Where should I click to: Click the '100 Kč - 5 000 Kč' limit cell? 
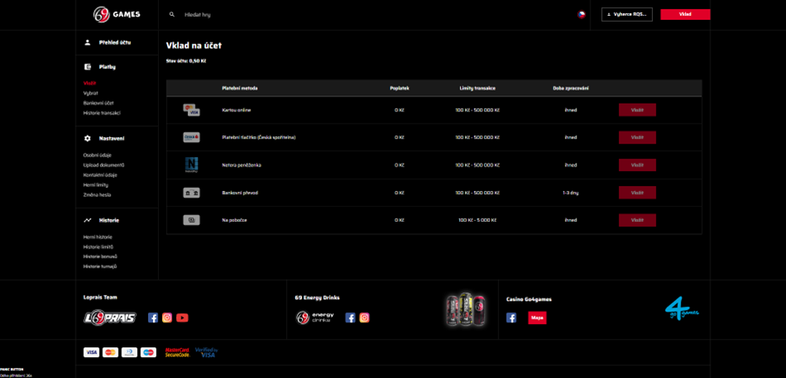coord(477,220)
